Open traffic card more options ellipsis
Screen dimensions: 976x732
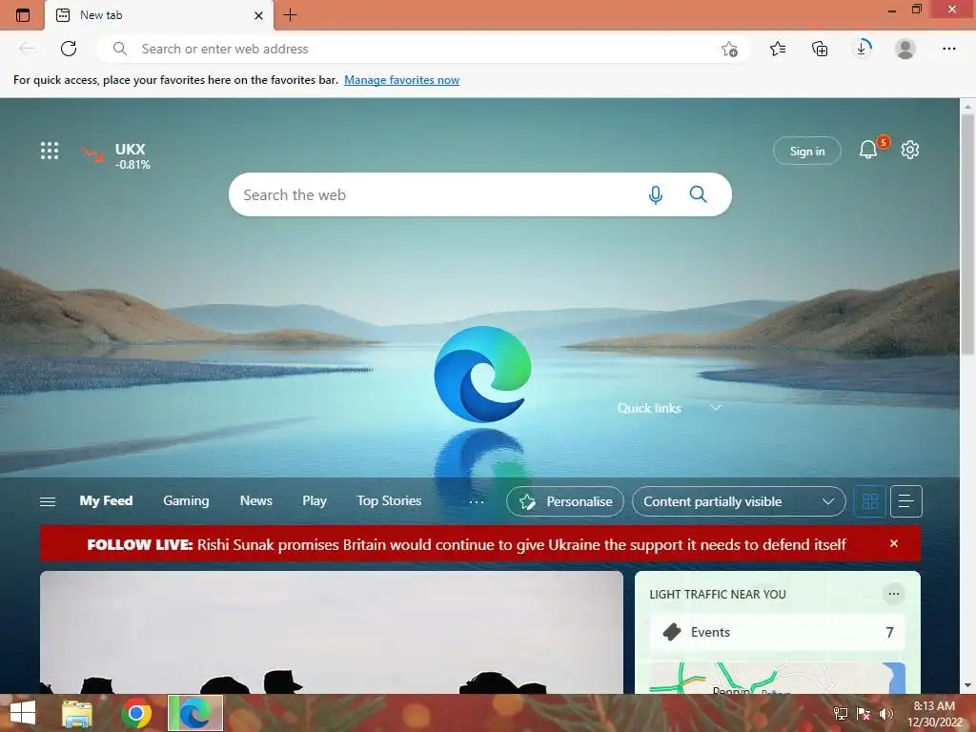(x=893, y=594)
